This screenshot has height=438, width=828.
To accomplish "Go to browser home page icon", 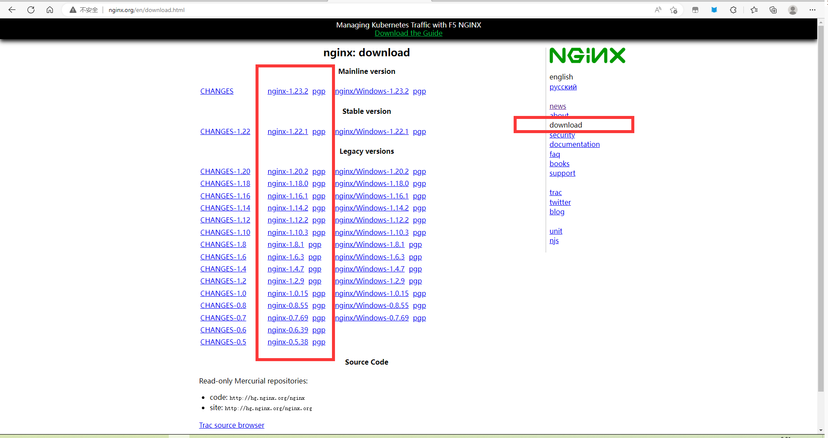I will coord(50,9).
